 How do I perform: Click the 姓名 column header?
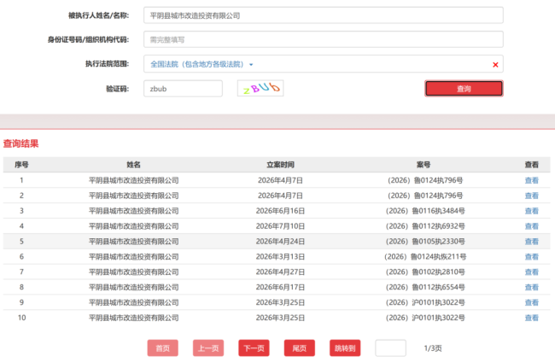tap(133, 165)
